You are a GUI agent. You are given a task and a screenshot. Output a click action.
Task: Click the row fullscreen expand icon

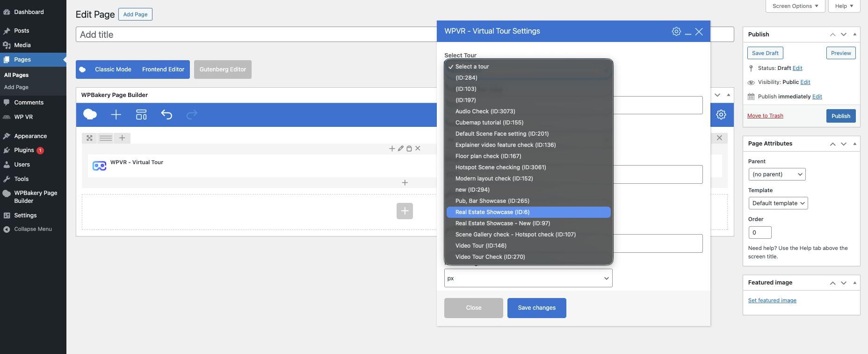(x=89, y=138)
